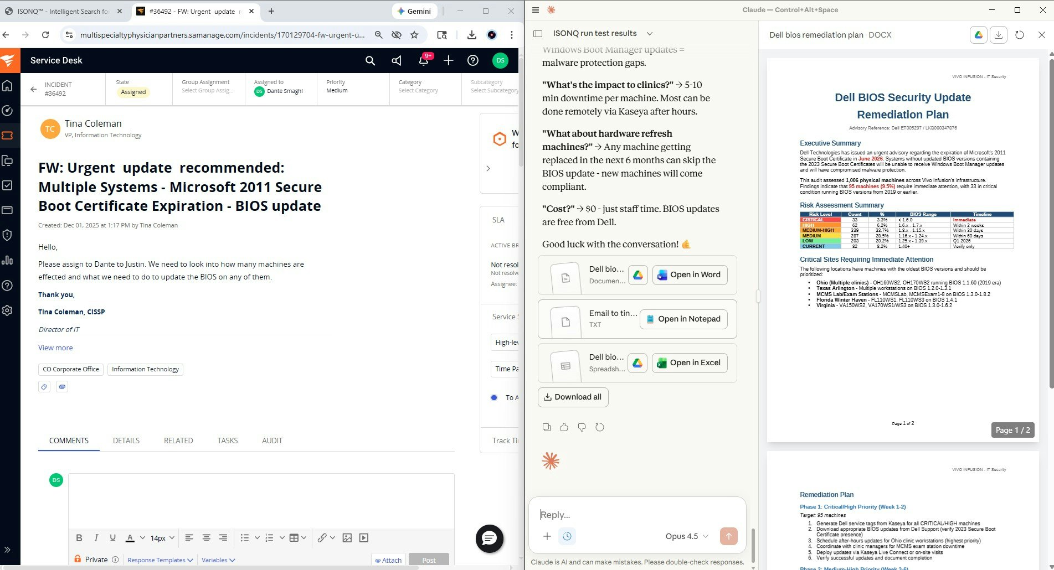The image size is (1054, 570).
Task: Open the risk shield icon in sidebar
Action: pos(7,235)
